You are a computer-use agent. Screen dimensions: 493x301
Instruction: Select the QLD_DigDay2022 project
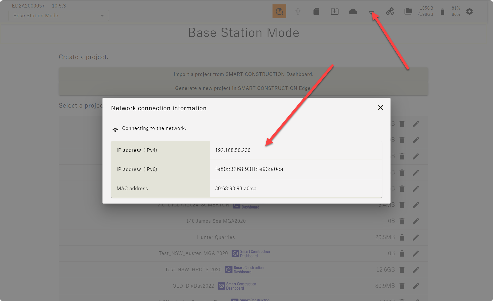193,286
